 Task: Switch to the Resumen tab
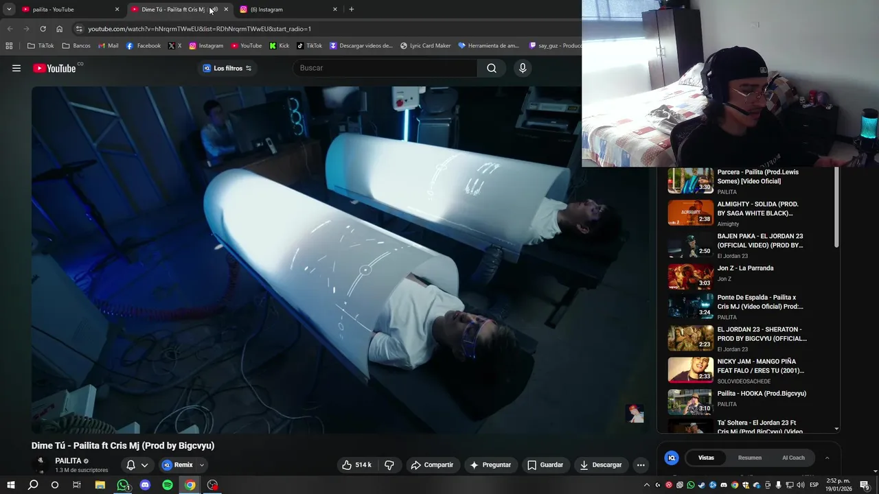point(749,458)
